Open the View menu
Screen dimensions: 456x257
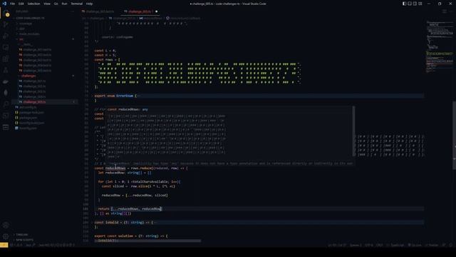47,4
